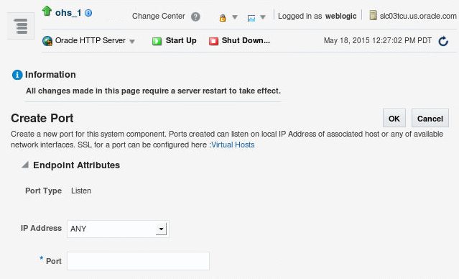This screenshot has height=279, width=459.
Task: Click the blue Information icon
Action: 17,75
